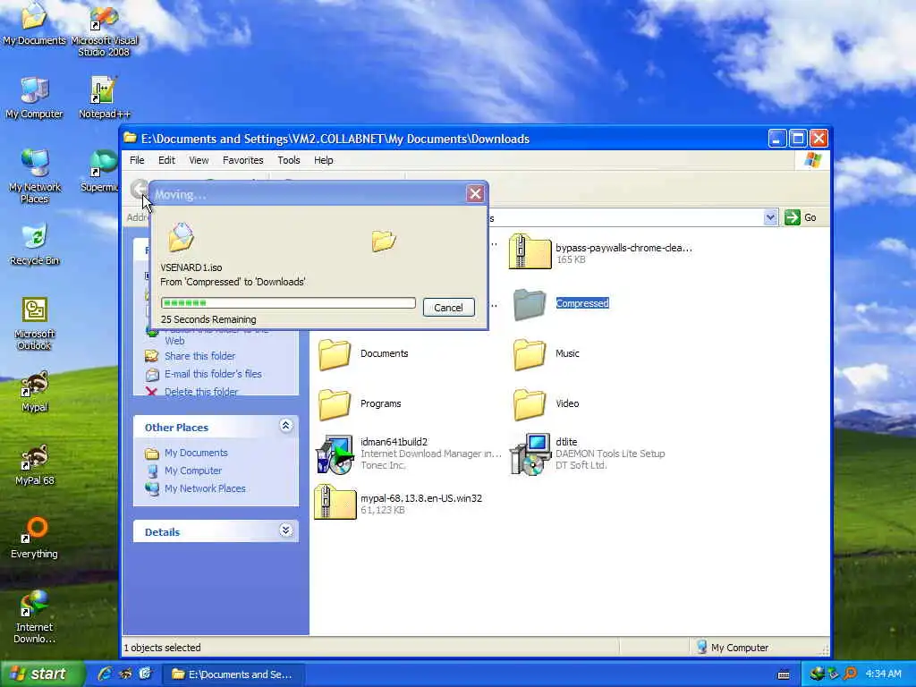Image resolution: width=916 pixels, height=687 pixels.
Task: Launch Microsoft Outlook desktop icon
Action: click(x=34, y=324)
